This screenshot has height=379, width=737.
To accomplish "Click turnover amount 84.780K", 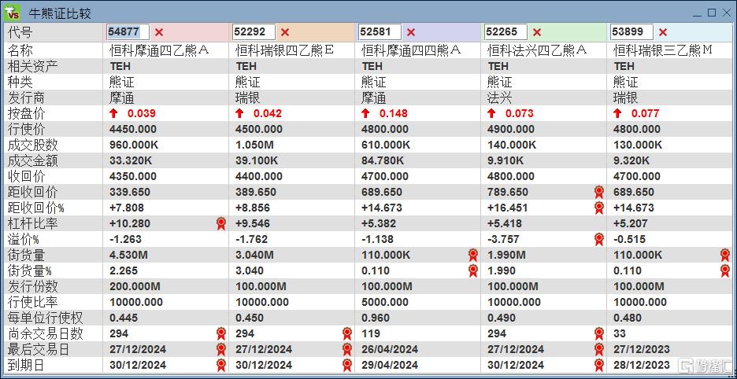I will pos(382,160).
